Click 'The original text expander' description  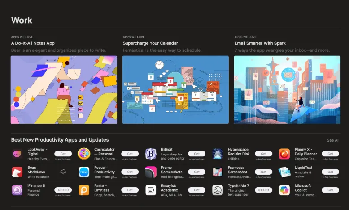(238, 193)
